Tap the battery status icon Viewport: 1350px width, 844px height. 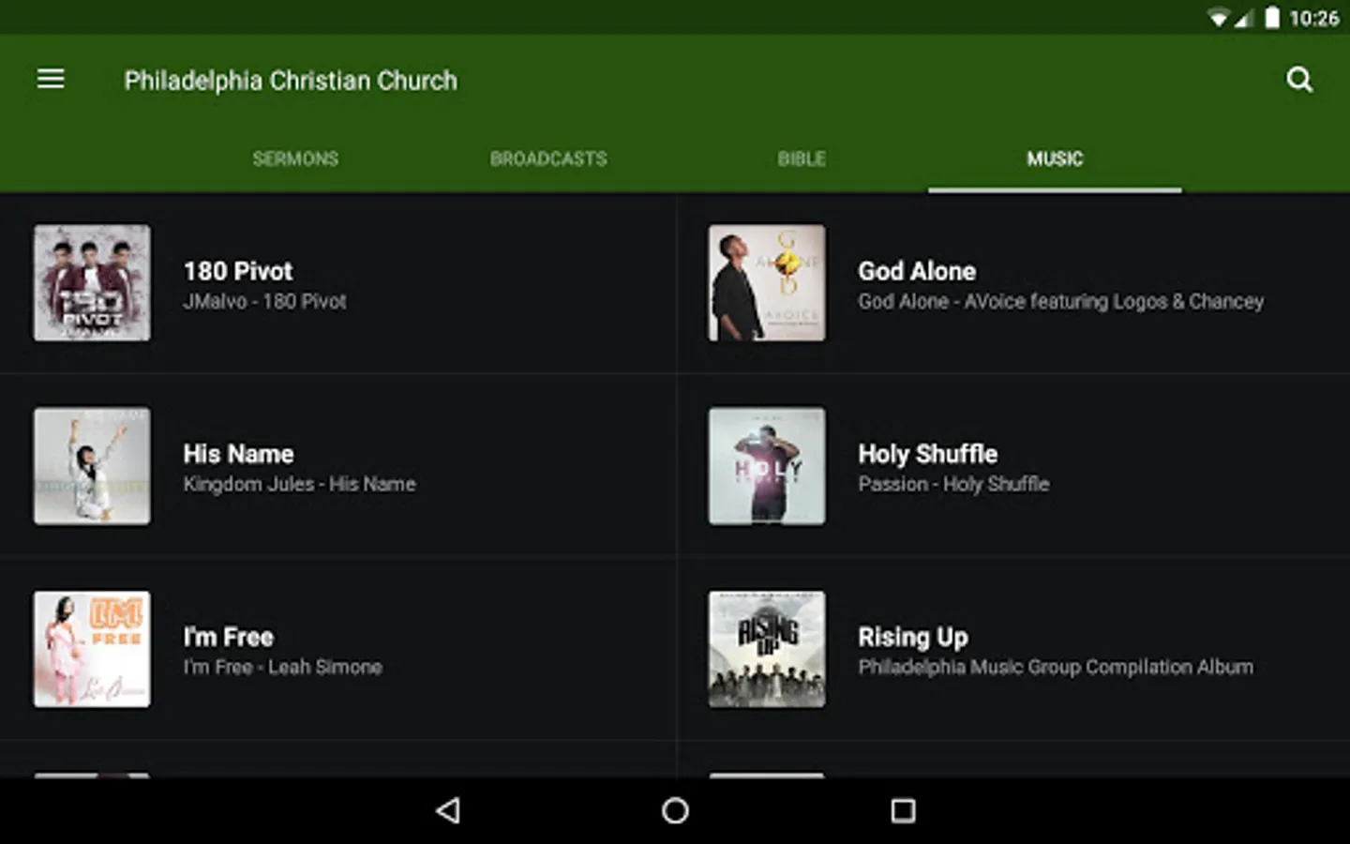point(1272,18)
